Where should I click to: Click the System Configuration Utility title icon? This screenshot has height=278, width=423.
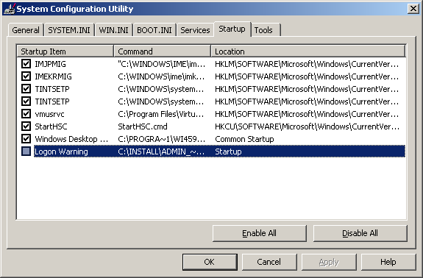tap(10, 9)
